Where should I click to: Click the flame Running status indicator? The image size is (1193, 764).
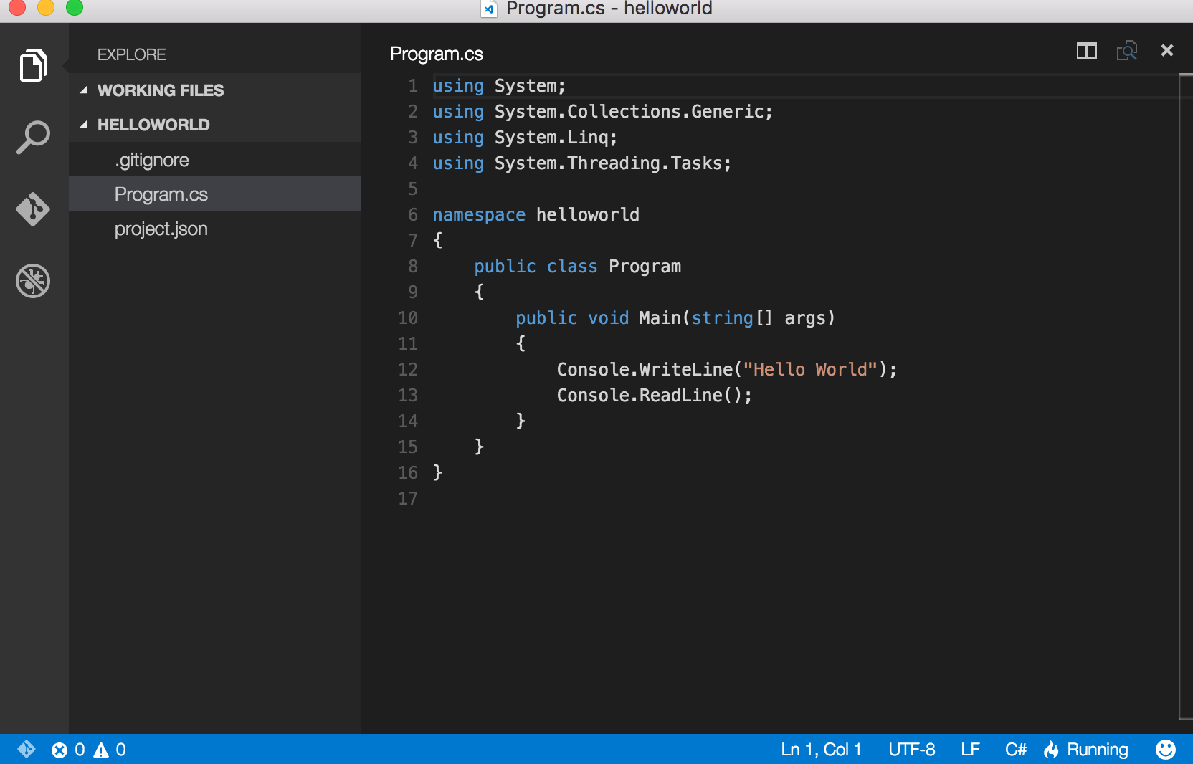(1086, 750)
